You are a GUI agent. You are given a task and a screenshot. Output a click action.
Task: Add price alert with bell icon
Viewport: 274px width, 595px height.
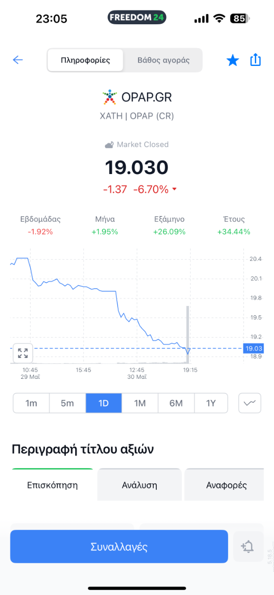pyautogui.click(x=247, y=547)
